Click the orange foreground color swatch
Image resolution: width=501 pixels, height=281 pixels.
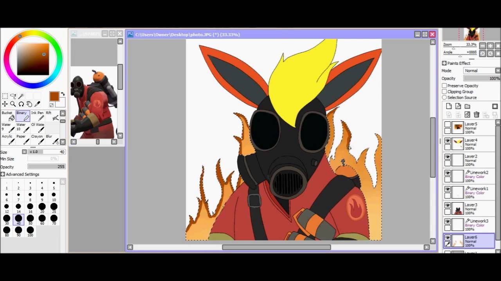[54, 96]
